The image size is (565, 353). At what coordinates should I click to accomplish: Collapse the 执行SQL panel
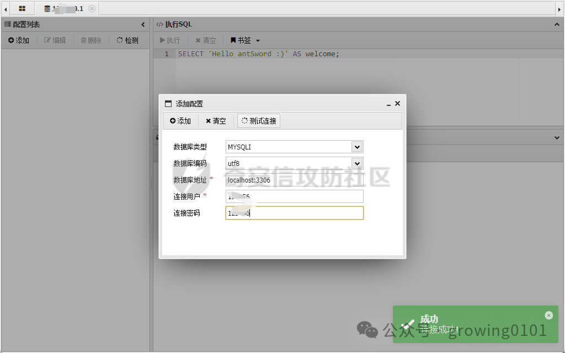[x=557, y=24]
